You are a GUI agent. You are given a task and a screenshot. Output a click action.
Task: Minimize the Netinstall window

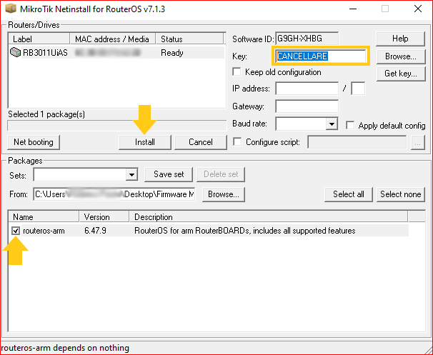(353, 9)
